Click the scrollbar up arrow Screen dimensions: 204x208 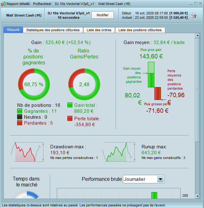[197, 36]
